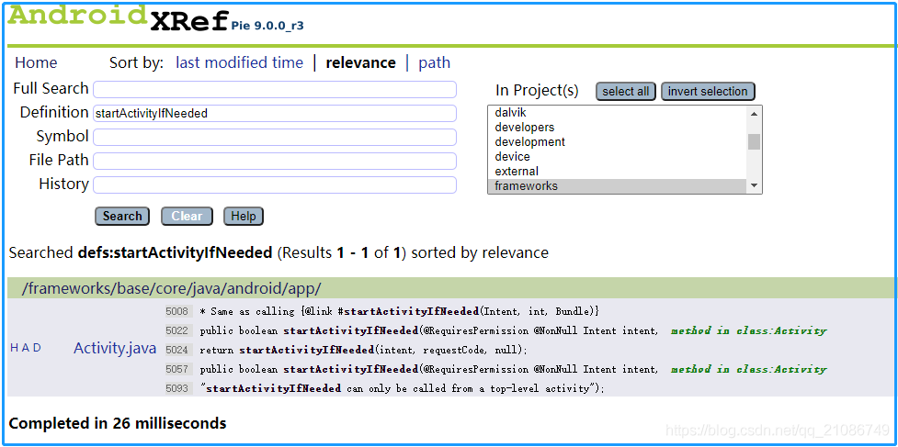Image resolution: width=898 pixels, height=447 pixels.
Task: Open line 5093 result in Activity.java
Action: coord(177,388)
